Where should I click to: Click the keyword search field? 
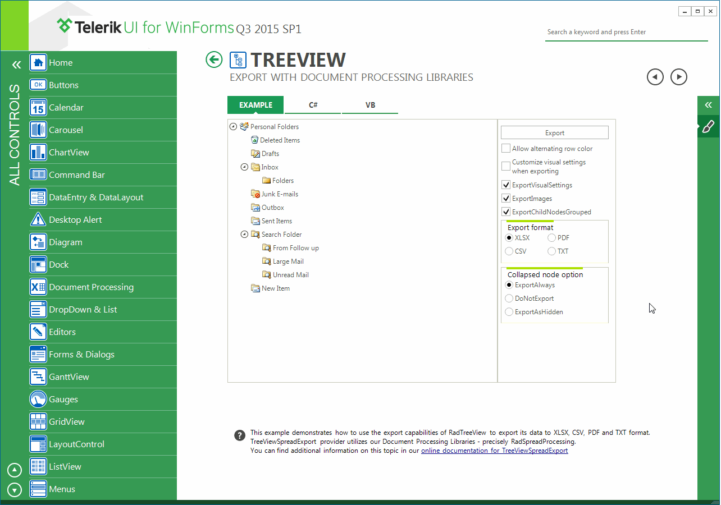point(626,32)
